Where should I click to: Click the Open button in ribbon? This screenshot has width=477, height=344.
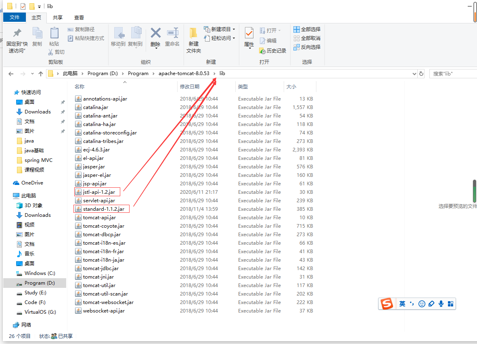tap(270, 30)
